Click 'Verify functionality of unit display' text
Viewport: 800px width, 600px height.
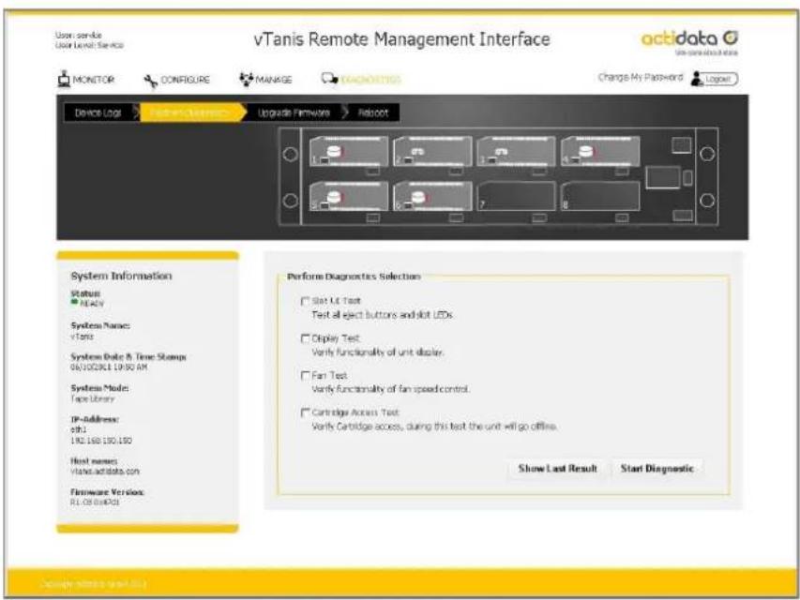coord(378,352)
